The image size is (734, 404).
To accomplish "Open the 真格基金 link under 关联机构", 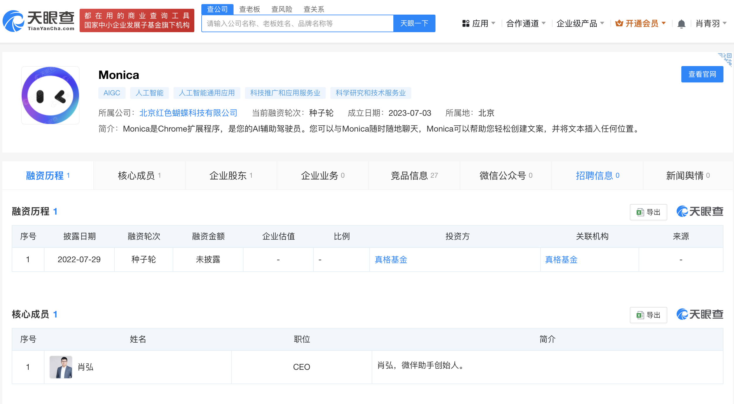I will (x=561, y=260).
